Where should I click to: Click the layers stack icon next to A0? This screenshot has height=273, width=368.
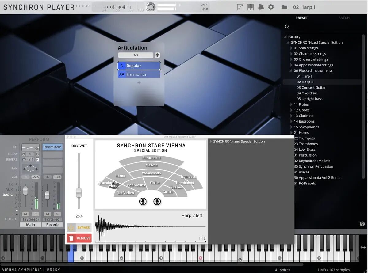click(x=157, y=55)
